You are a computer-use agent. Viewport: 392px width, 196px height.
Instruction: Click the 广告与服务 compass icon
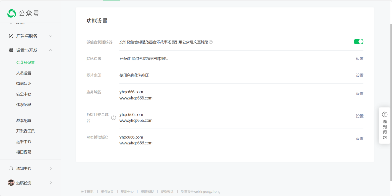(11, 36)
